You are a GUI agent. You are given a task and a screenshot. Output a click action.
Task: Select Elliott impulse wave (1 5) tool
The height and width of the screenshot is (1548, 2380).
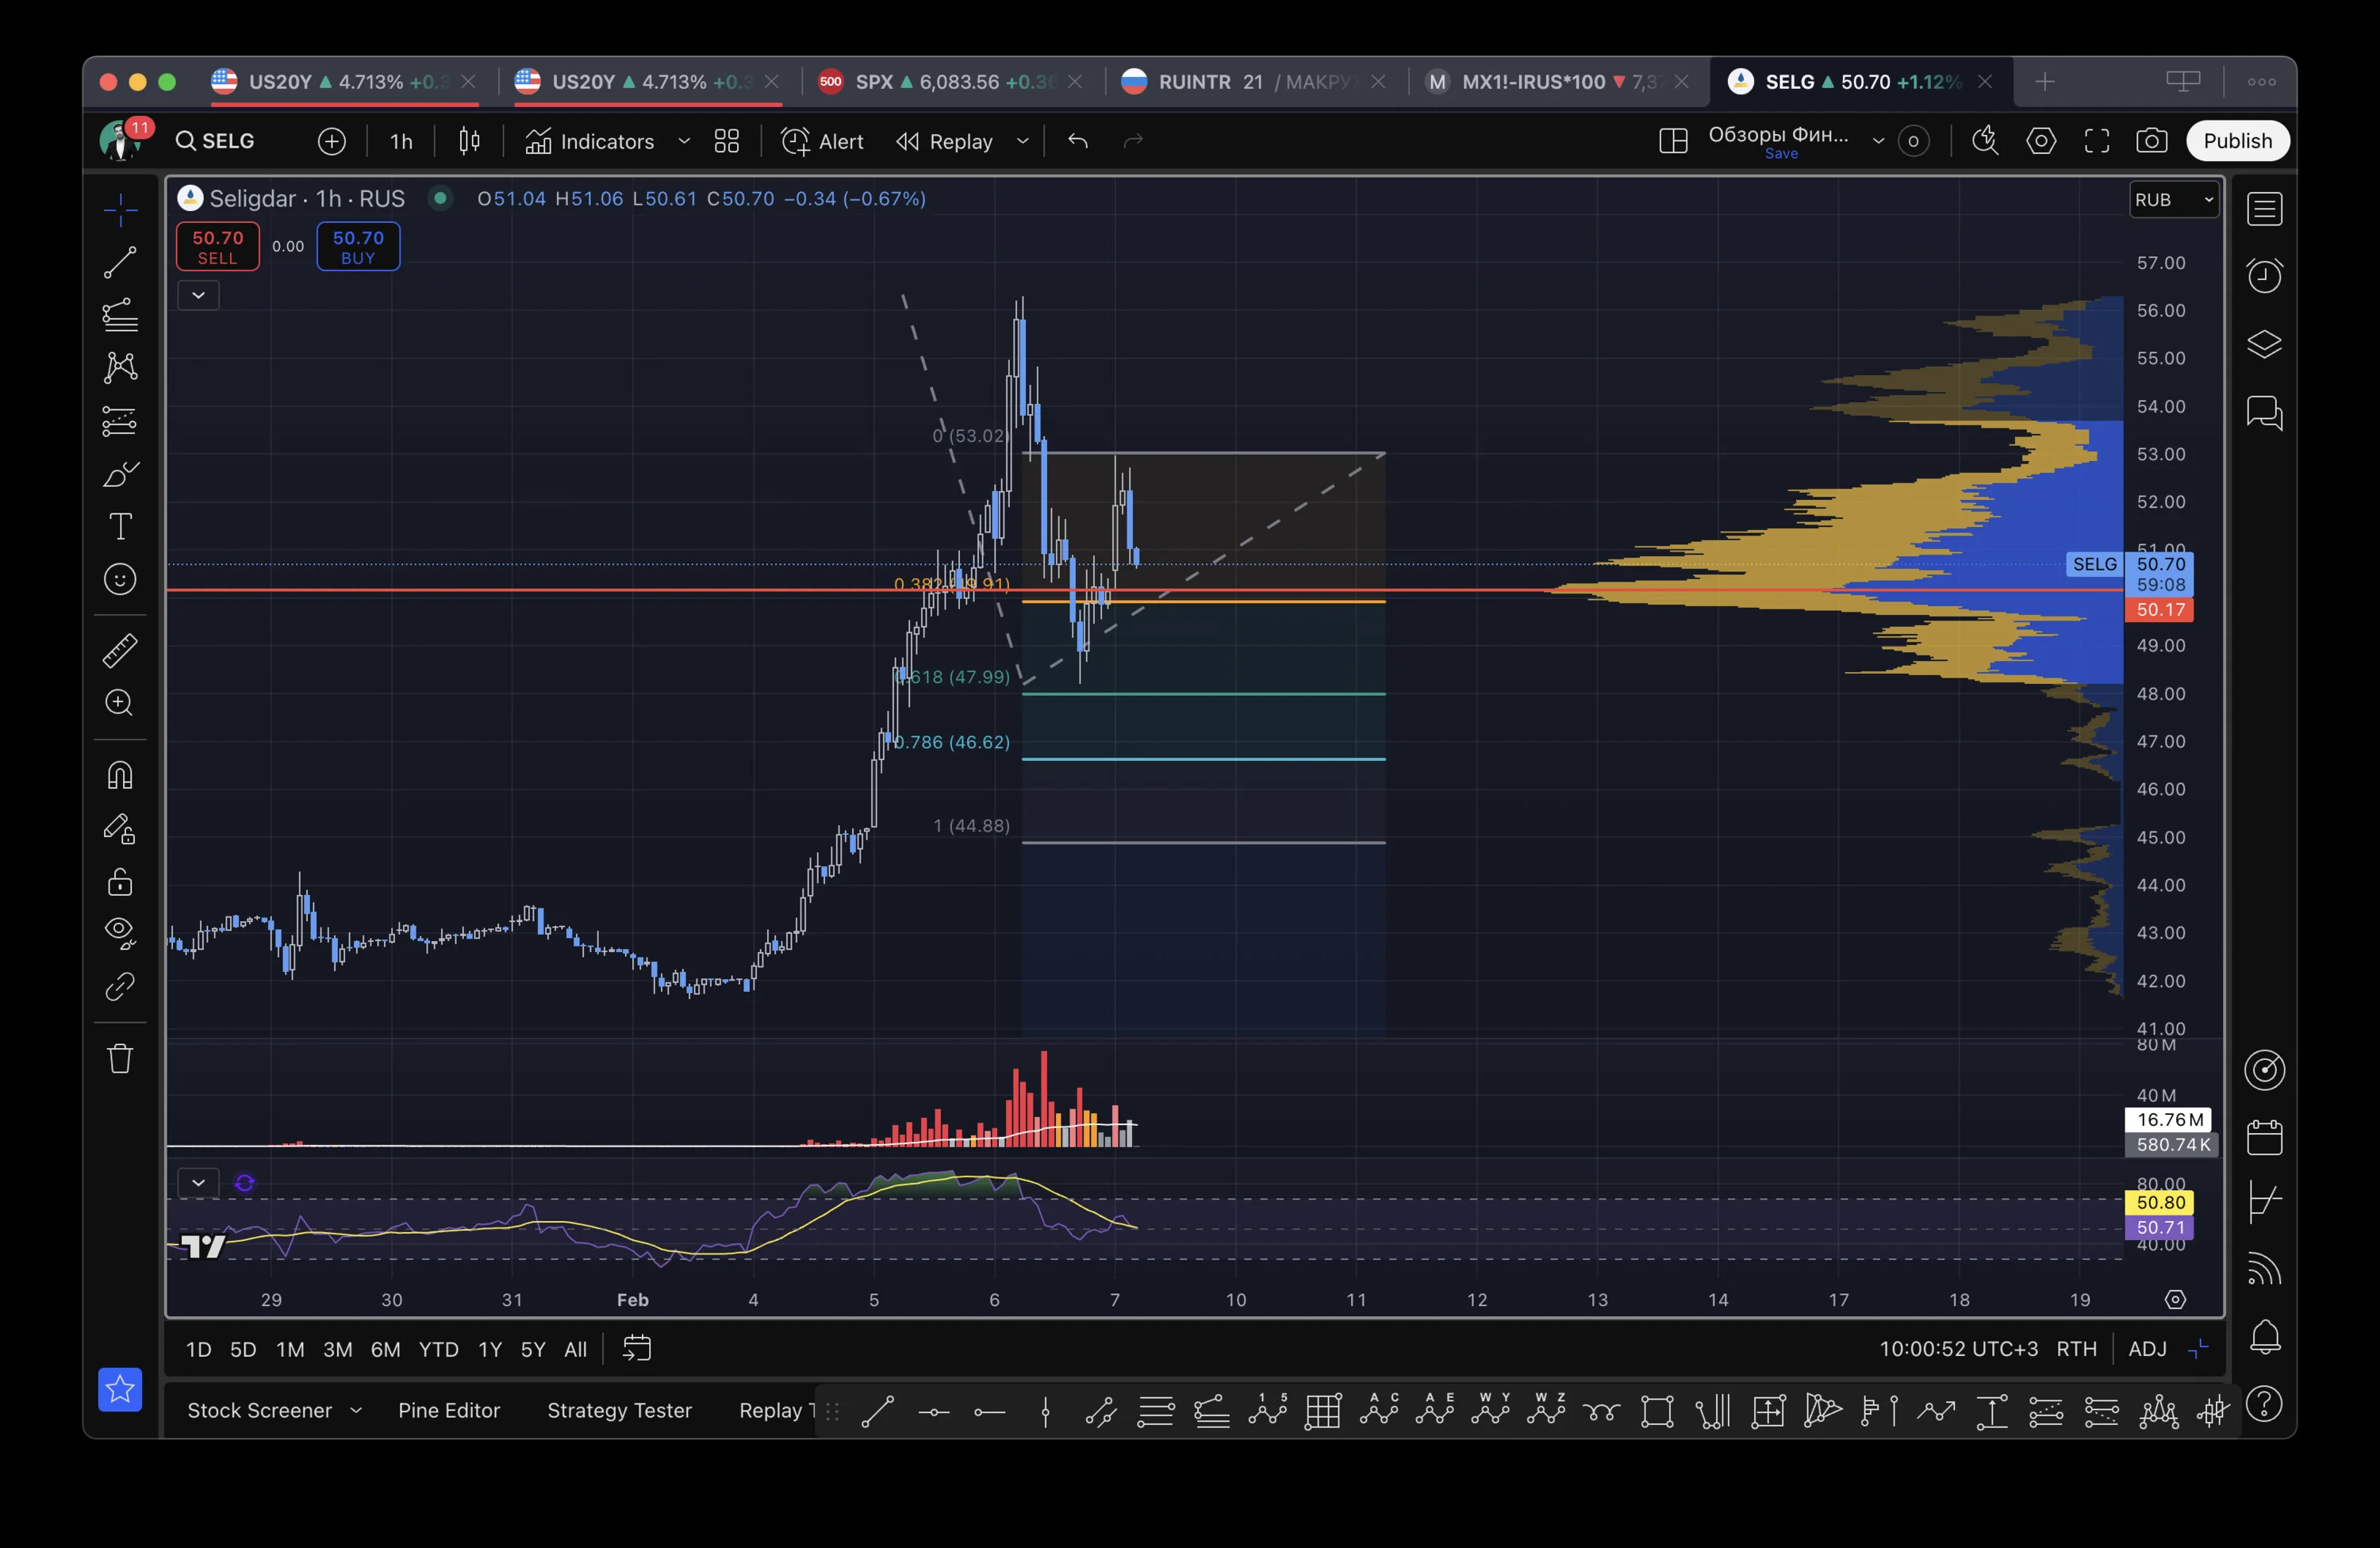coord(1268,1410)
